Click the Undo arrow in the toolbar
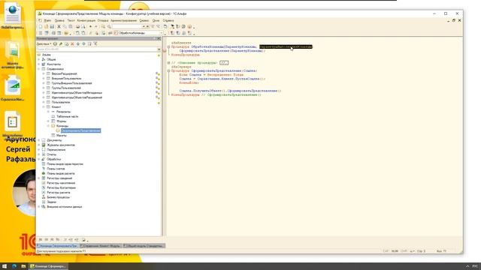The height and width of the screenshot is (270, 481). (90, 27)
